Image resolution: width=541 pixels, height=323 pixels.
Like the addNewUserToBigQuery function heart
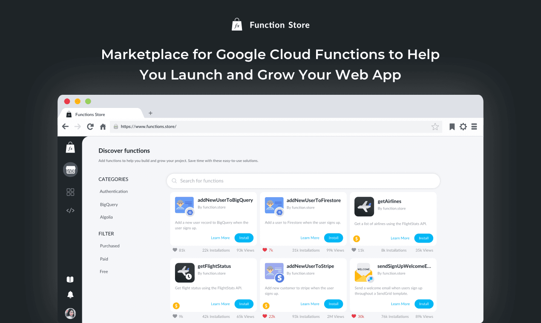tap(175, 250)
